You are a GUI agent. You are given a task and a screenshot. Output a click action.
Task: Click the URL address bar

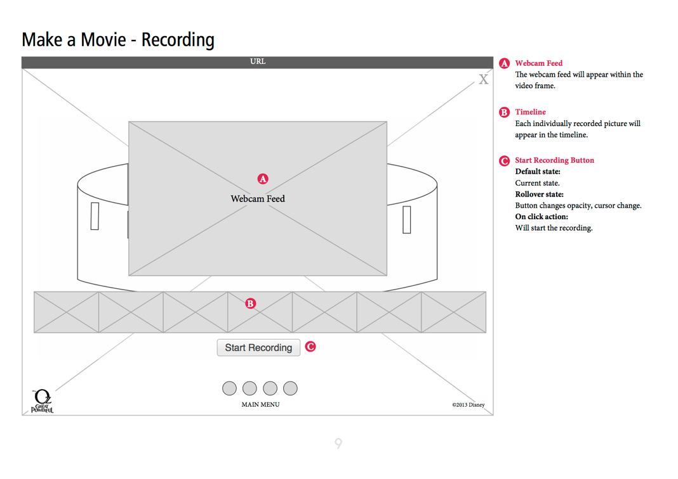coord(257,61)
